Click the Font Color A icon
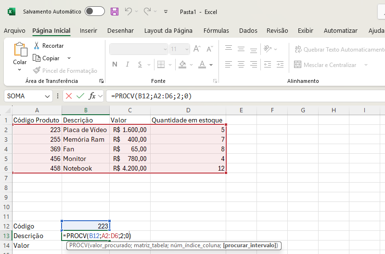385x254 pixels. pos(202,65)
